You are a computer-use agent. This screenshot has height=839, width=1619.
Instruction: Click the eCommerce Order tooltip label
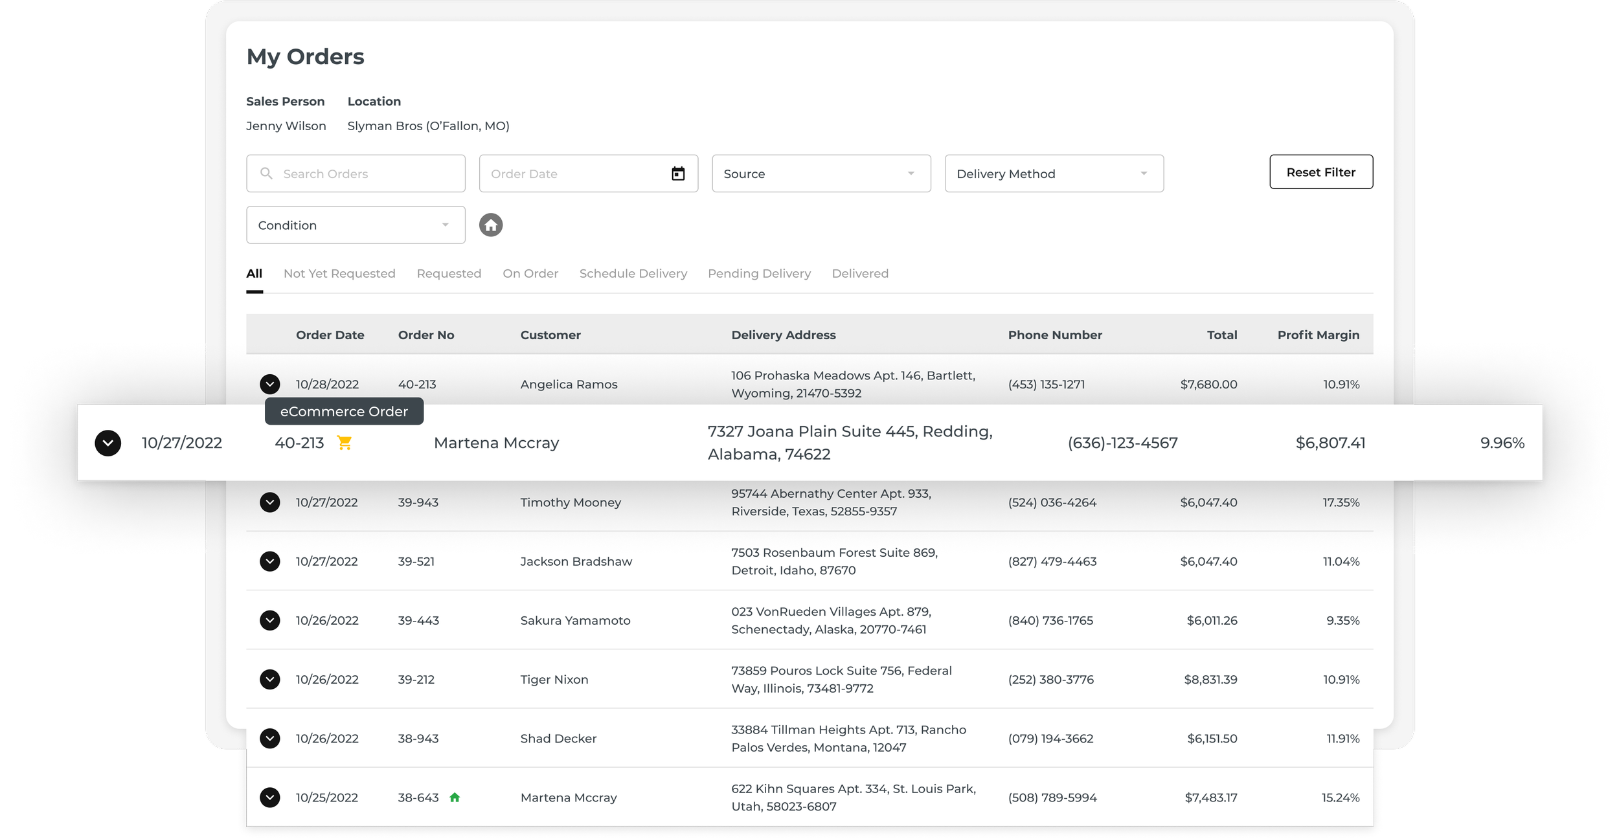point(344,411)
